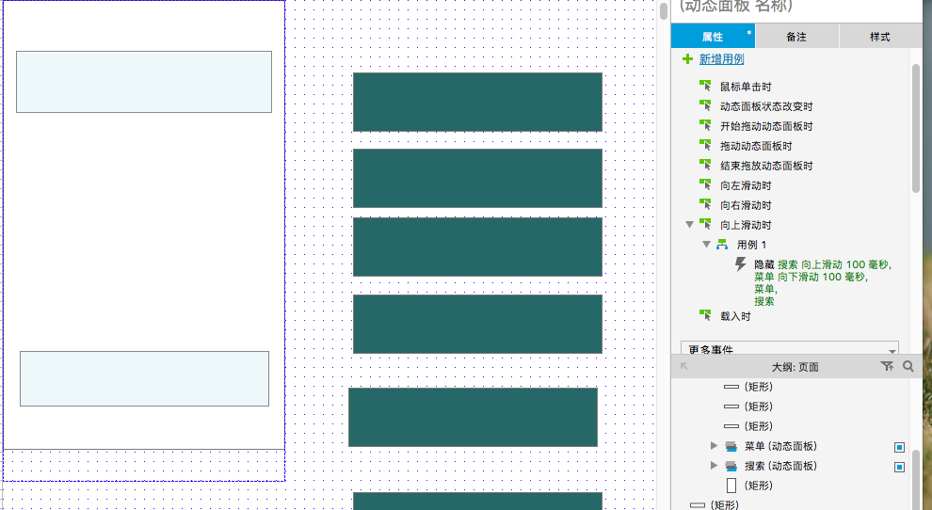The width and height of the screenshot is (932, 510).
Task: Expand the 搜索 dynamic panel in outline
Action: coord(715,466)
